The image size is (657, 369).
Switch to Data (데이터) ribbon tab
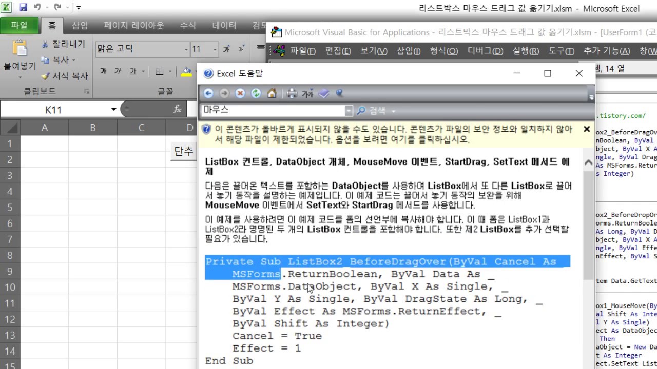pyautogui.click(x=224, y=25)
